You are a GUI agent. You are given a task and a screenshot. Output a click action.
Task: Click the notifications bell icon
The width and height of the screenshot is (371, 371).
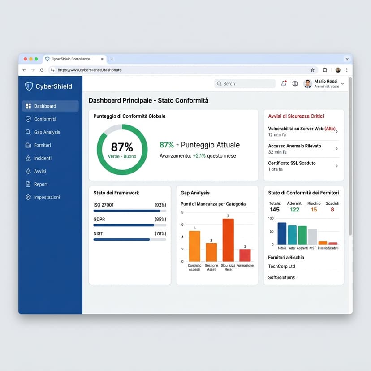point(284,83)
